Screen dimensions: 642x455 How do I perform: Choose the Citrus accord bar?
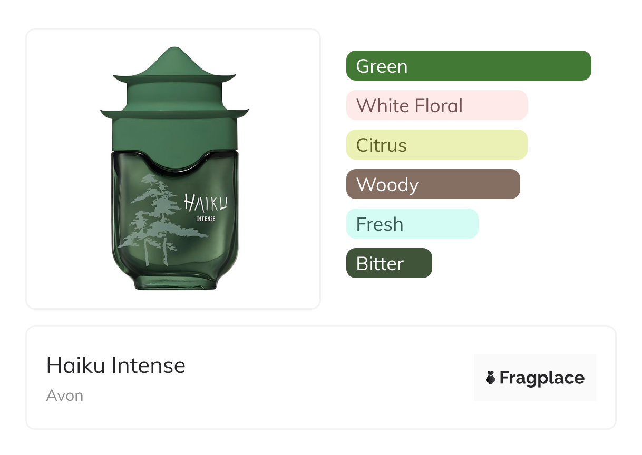(x=436, y=145)
